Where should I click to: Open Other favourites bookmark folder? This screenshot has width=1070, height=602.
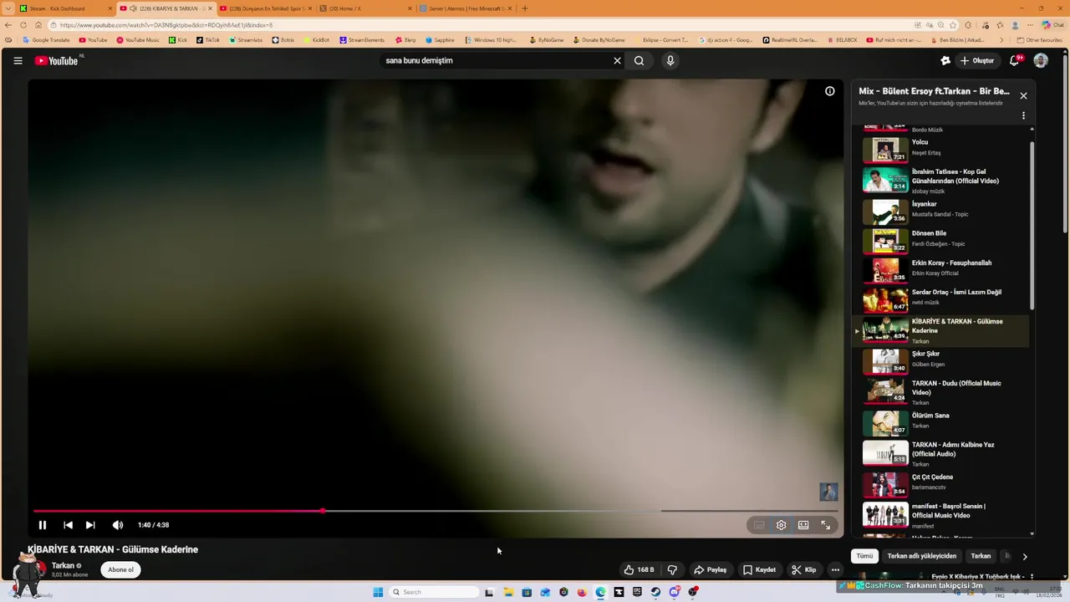tap(1039, 40)
